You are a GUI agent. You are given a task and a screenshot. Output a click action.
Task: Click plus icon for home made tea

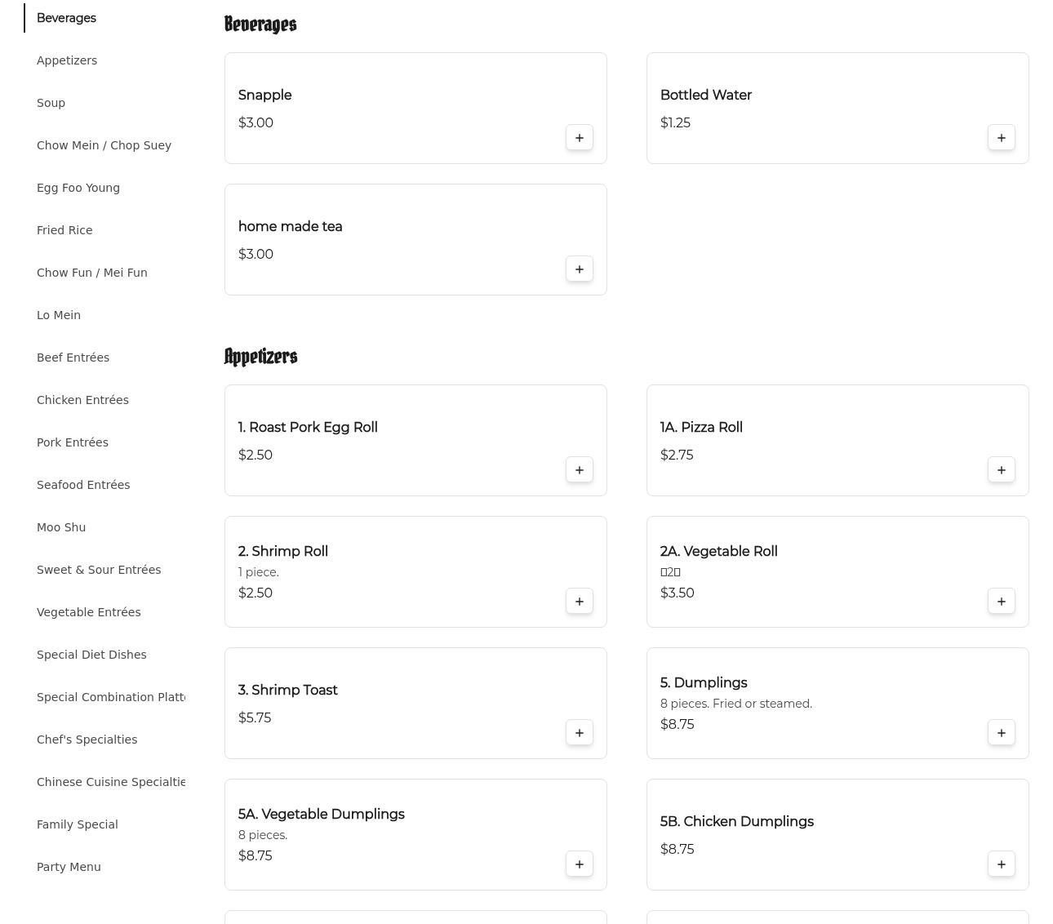click(579, 269)
